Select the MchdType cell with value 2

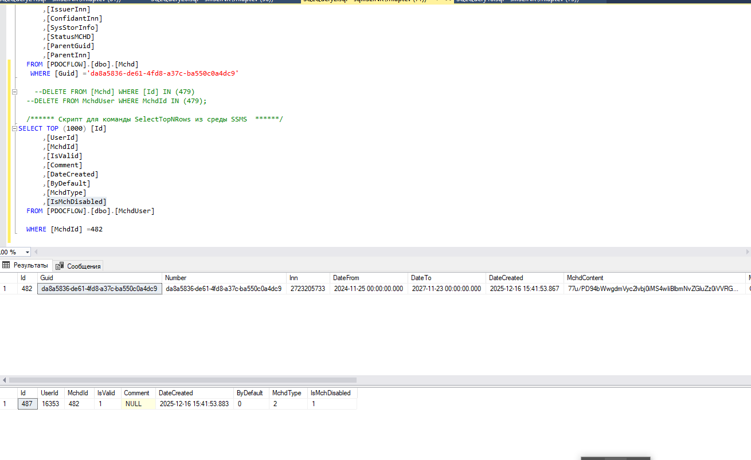point(288,404)
